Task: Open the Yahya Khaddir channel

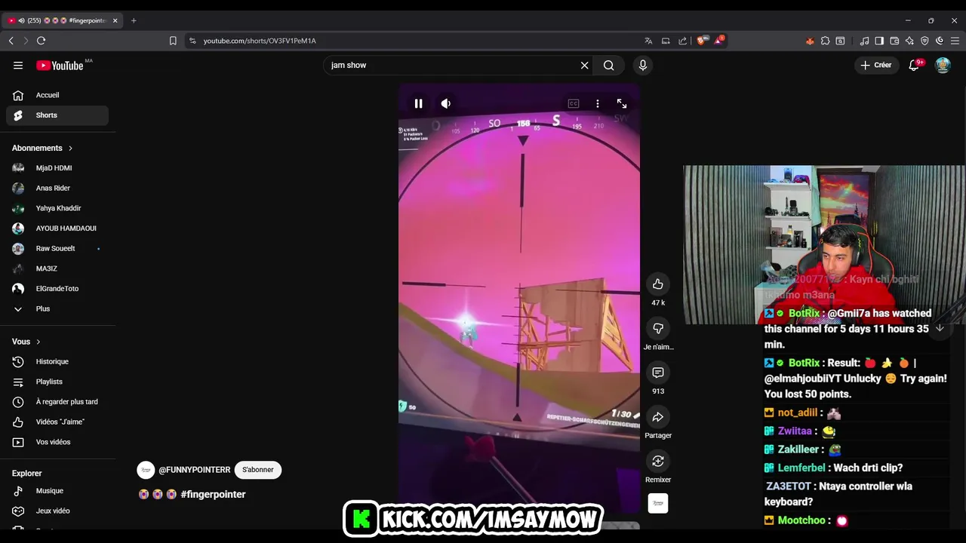Action: 57,208
